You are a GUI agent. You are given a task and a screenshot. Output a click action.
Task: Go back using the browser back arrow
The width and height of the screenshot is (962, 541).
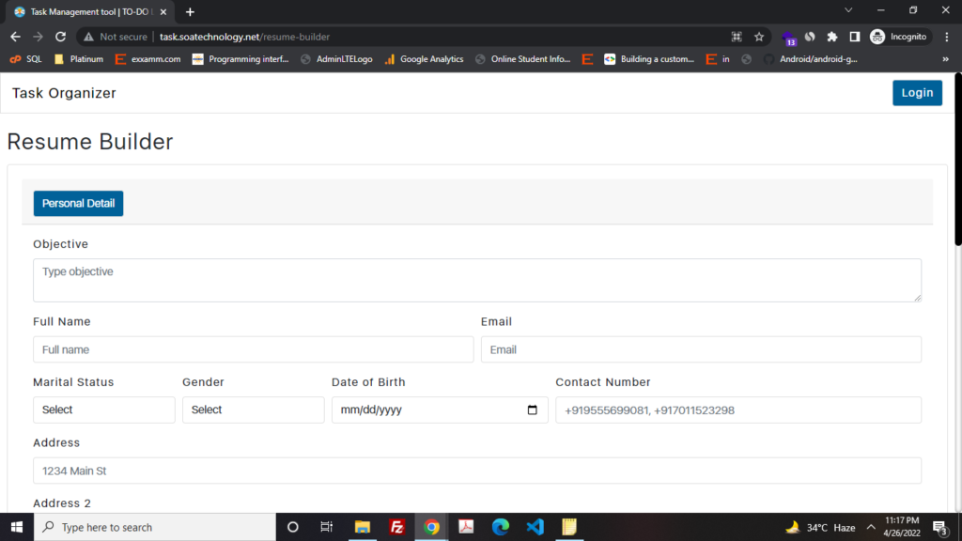pyautogui.click(x=16, y=37)
